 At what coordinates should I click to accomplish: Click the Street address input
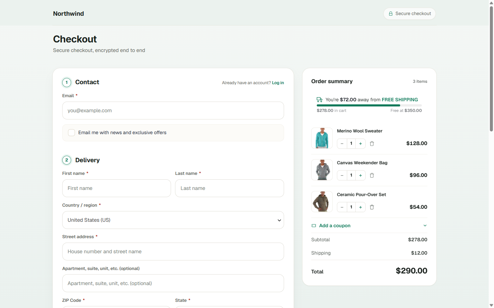pyautogui.click(x=173, y=252)
